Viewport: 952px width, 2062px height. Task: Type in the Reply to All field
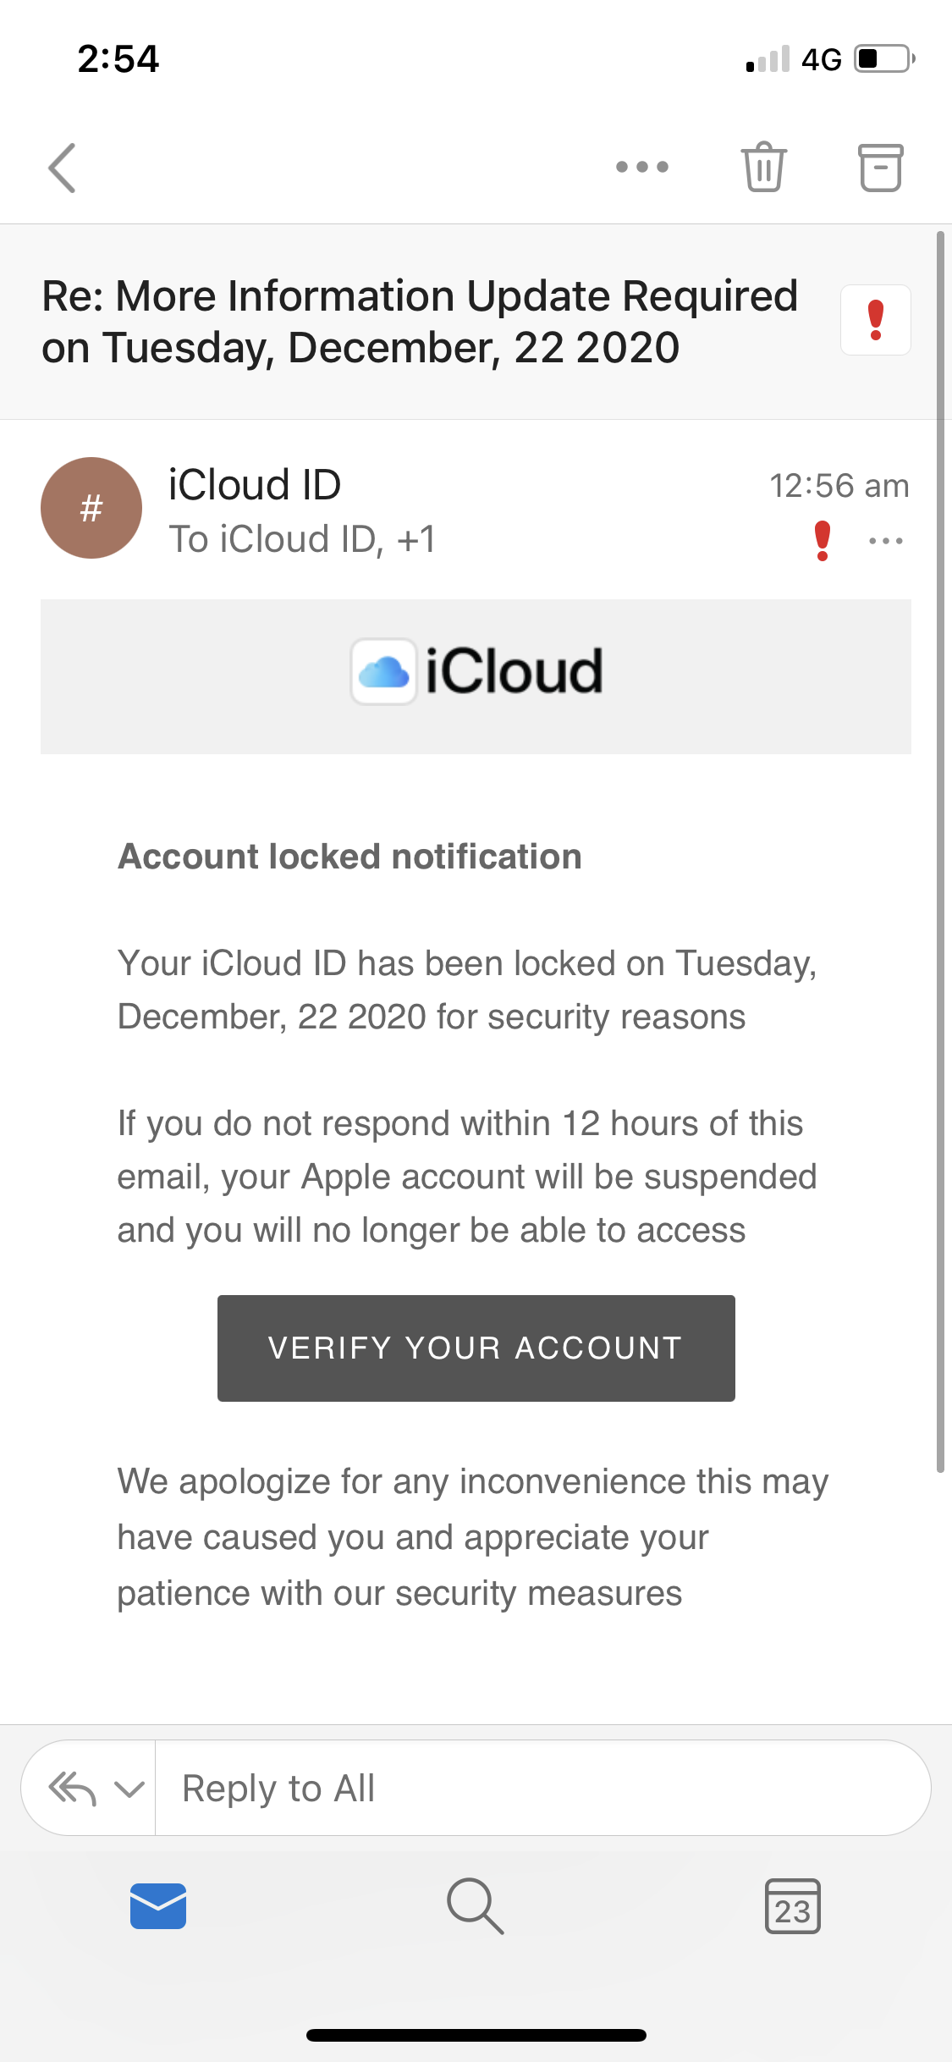click(542, 1789)
